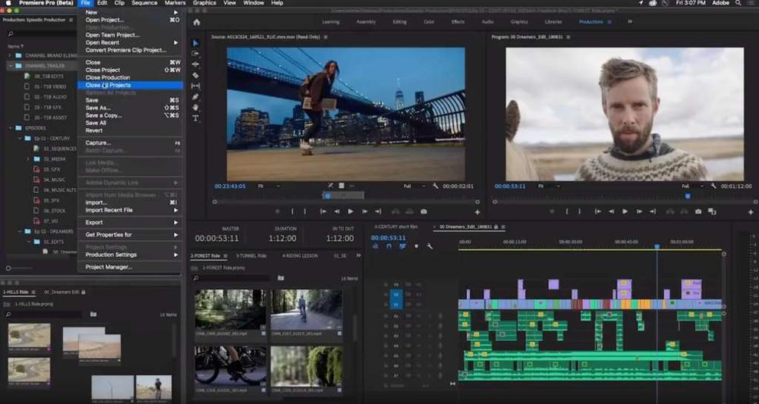Export frame with Program monitor camera icon
Screen dimensions: 759x404
698,211
